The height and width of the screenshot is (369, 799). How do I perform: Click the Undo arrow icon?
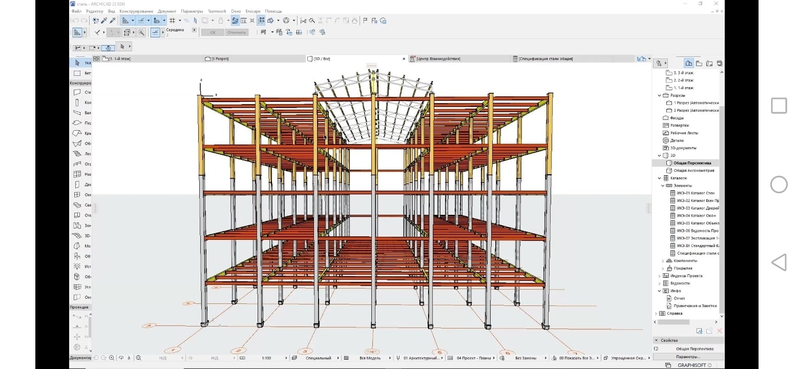[75, 20]
